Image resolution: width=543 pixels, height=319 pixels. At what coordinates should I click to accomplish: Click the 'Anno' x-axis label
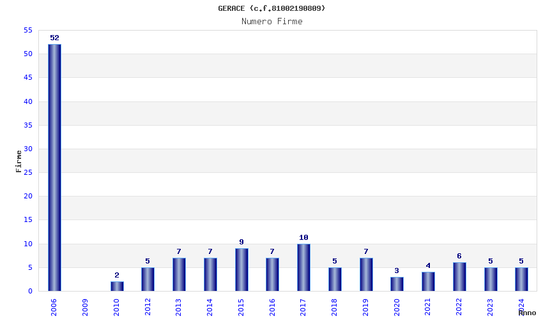(527, 313)
